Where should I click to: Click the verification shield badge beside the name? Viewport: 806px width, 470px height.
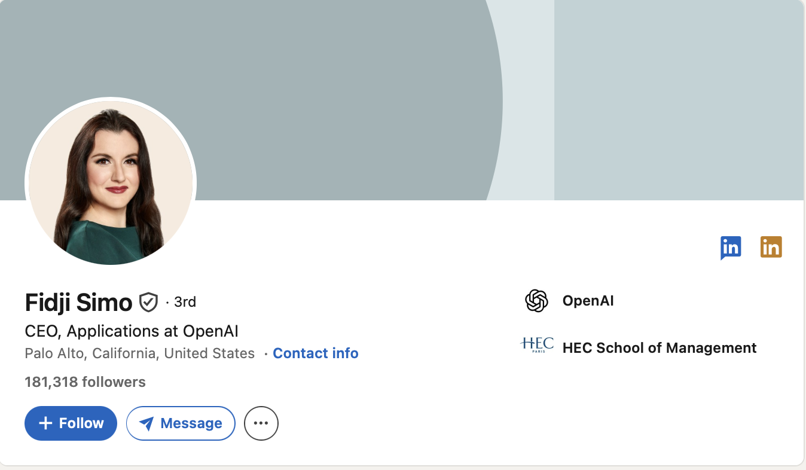148,303
